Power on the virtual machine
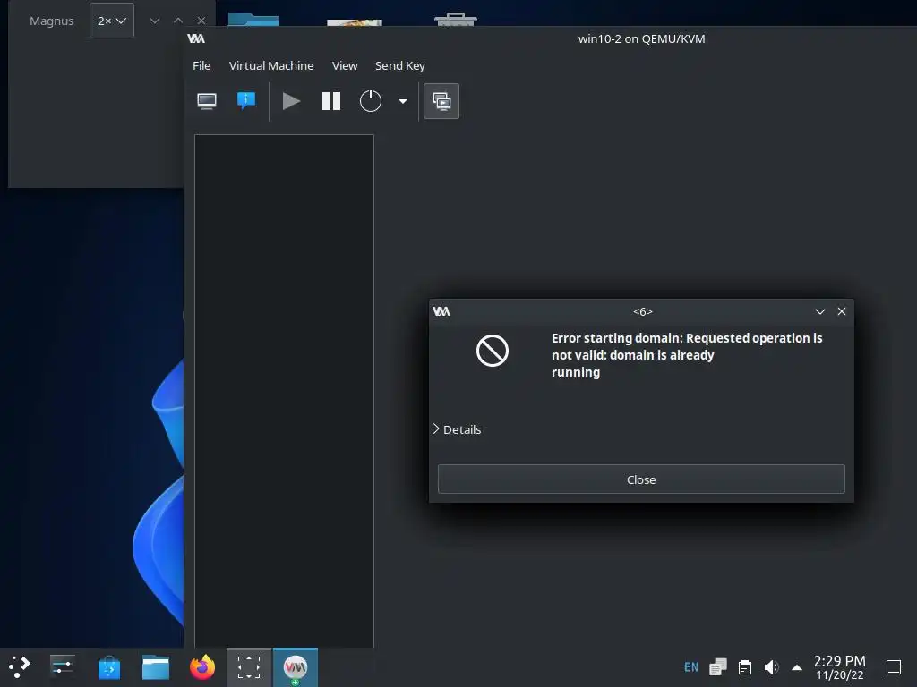This screenshot has height=687, width=917. [x=291, y=101]
